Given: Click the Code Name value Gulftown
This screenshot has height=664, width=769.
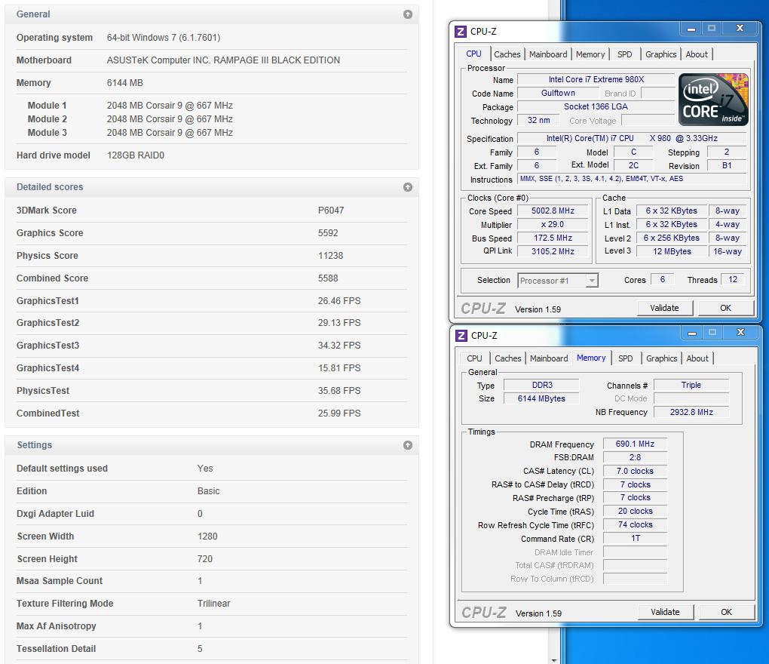Looking at the screenshot, I should point(558,94).
